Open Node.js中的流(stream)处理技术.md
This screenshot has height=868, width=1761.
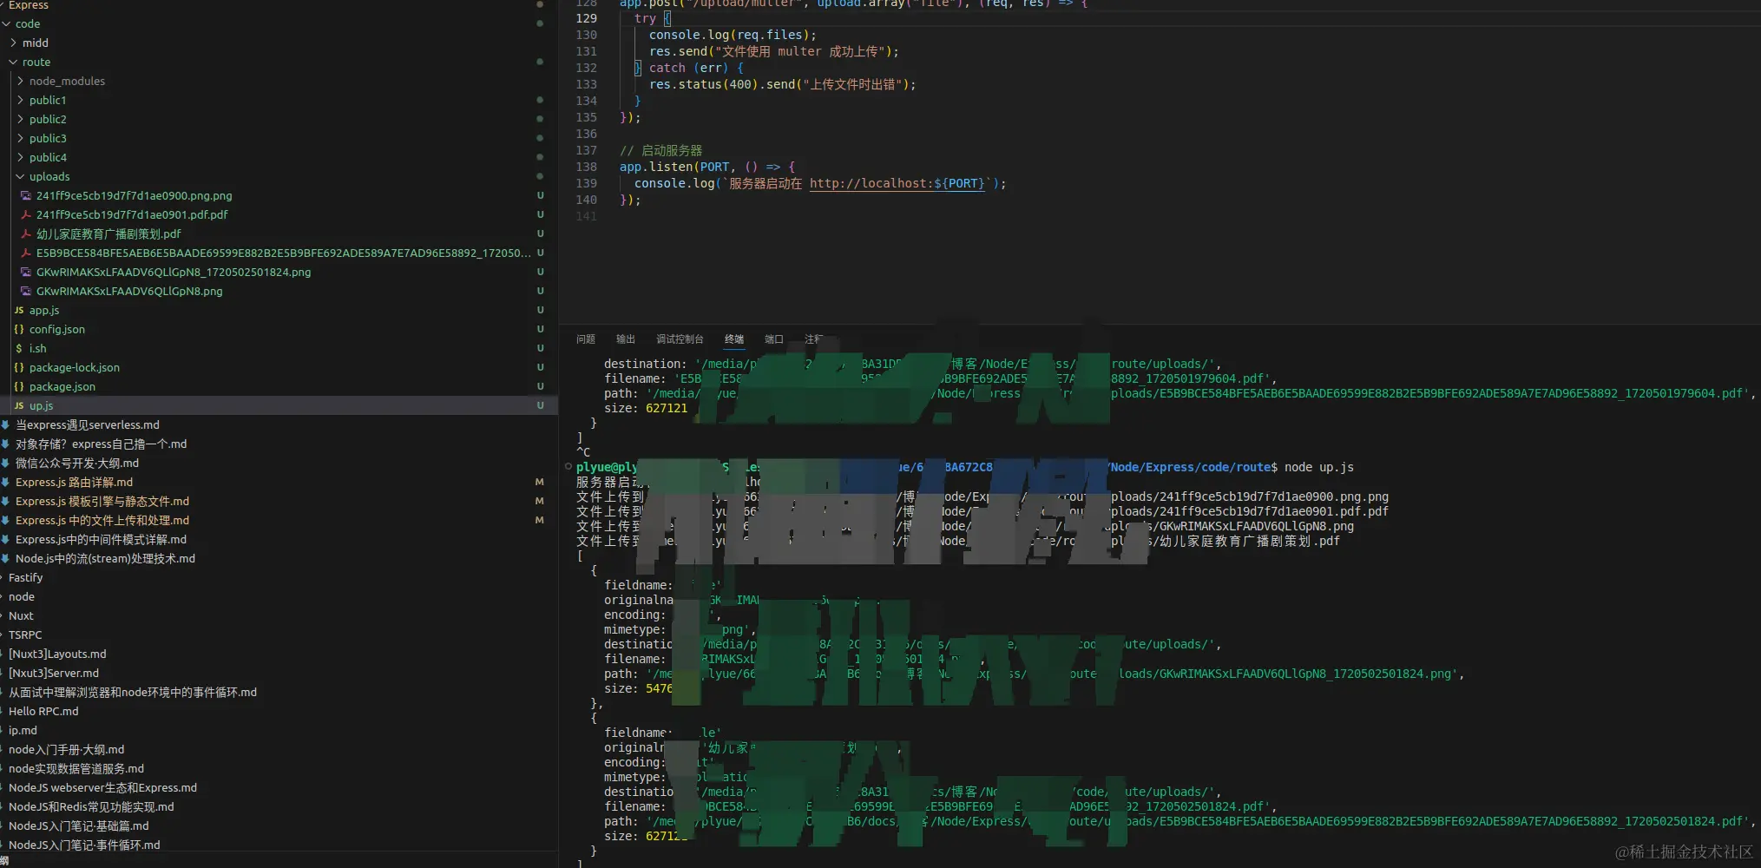(x=105, y=559)
